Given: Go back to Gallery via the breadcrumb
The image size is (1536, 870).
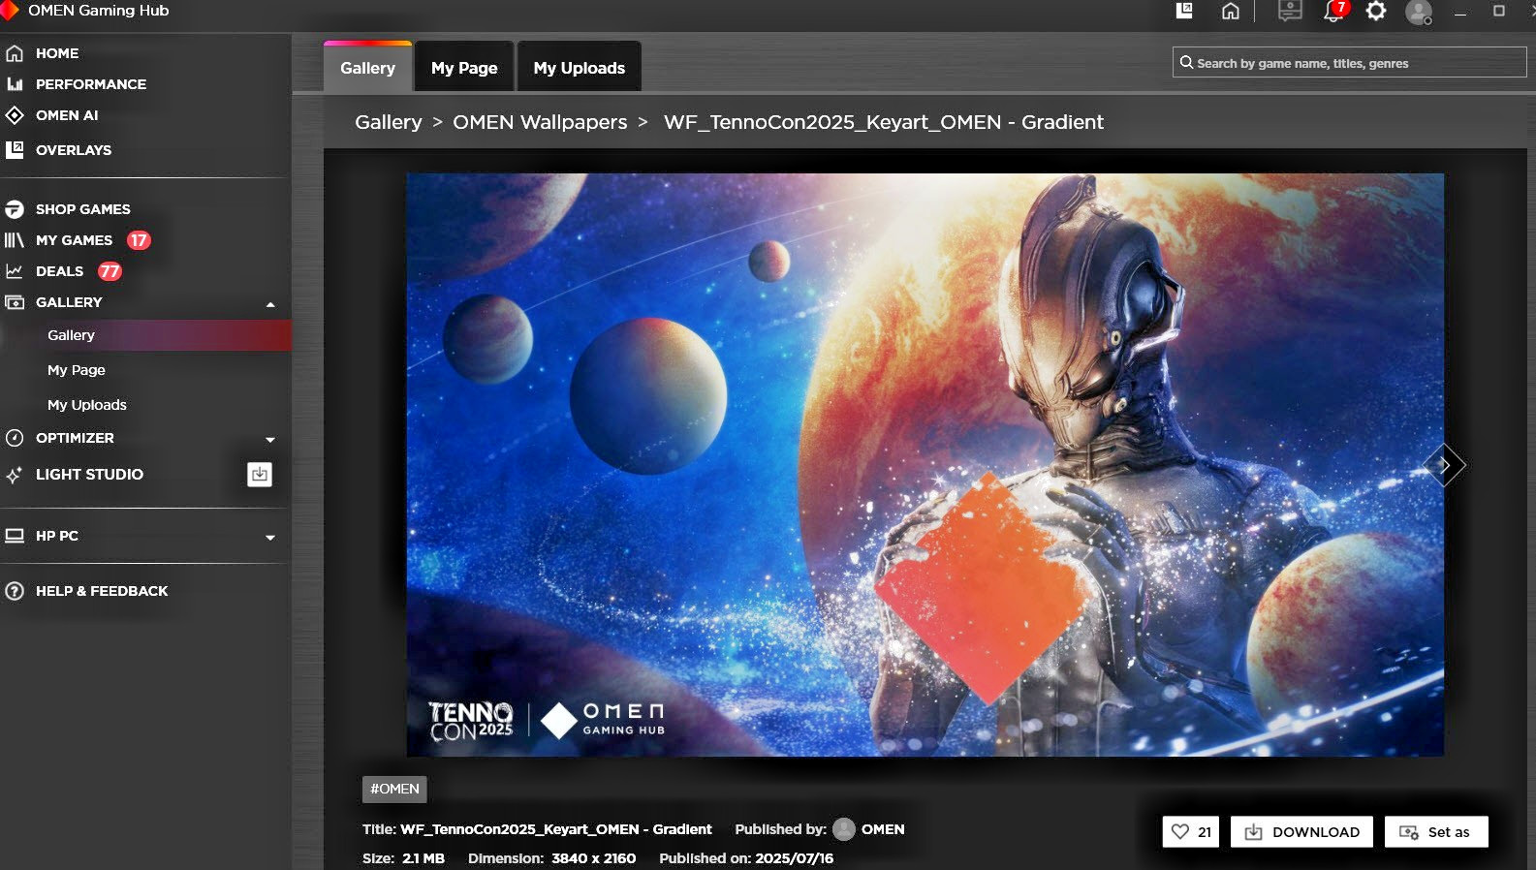Looking at the screenshot, I should click(389, 122).
